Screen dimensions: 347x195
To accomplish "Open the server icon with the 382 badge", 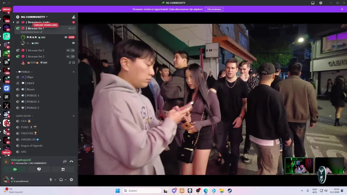I will click(7, 71).
